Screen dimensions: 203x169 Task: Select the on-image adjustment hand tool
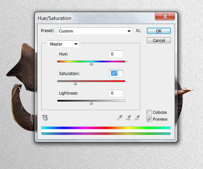(45, 118)
